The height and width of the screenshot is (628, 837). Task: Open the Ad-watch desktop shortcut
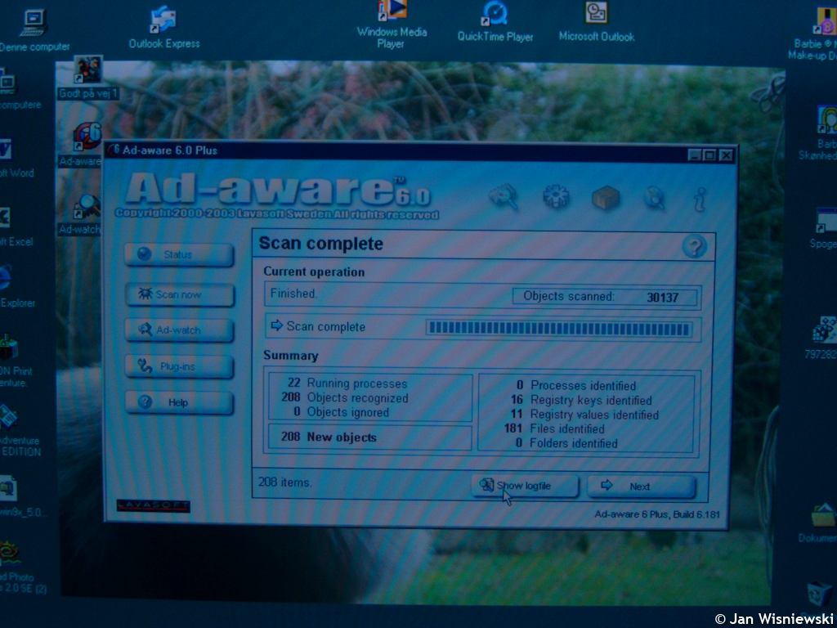tap(87, 208)
